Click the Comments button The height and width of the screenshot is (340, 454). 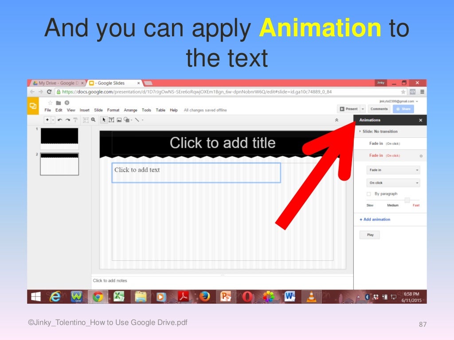click(379, 109)
